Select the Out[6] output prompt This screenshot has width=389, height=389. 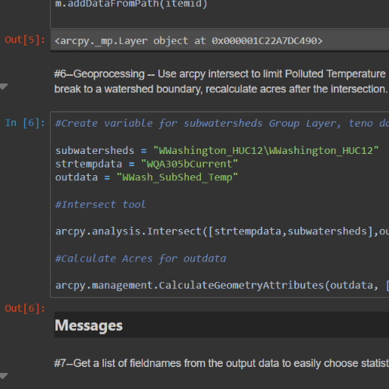tap(25, 309)
